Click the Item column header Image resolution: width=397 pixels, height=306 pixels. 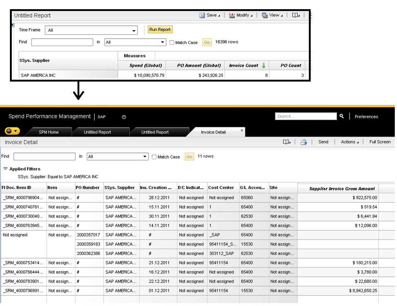click(61, 188)
